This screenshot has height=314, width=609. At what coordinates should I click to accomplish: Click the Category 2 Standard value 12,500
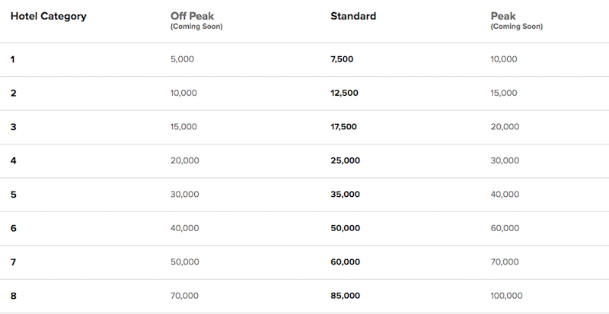coord(344,93)
